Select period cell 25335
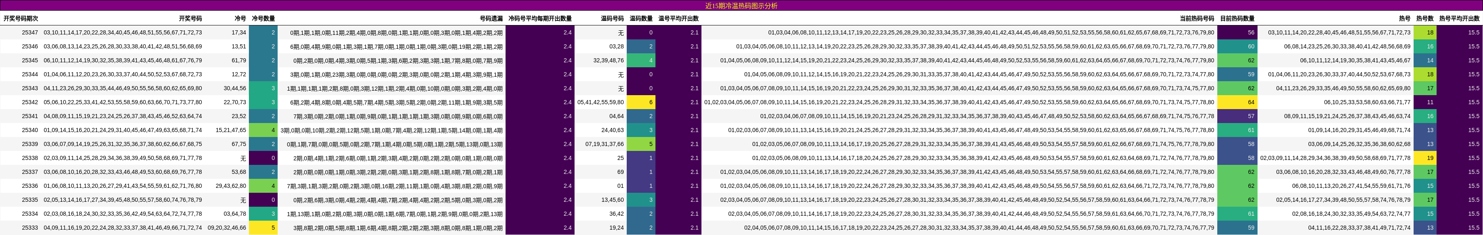The height and width of the screenshot is (235, 1483). click(30, 200)
